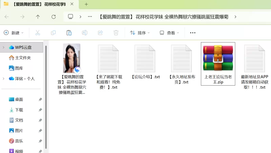271x153 pixels.
Task: Click the Share icon in the toolbar
Action: tap(100, 33)
